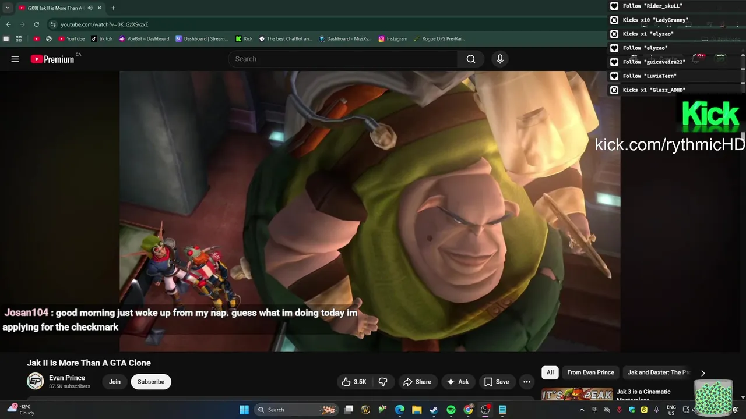Open the apps grid bookmark icon
Image resolution: width=746 pixels, height=419 pixels.
click(19, 39)
